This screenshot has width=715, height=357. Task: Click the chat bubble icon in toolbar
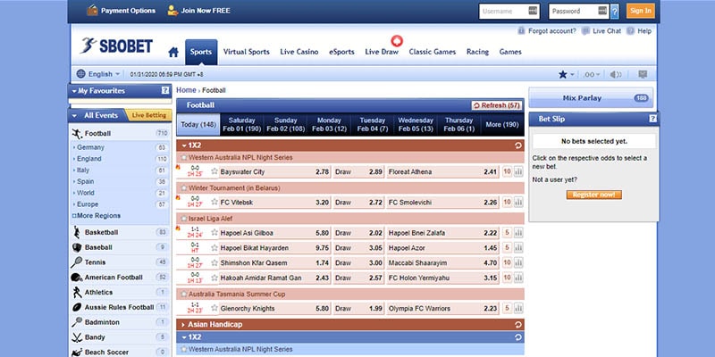coord(643,74)
